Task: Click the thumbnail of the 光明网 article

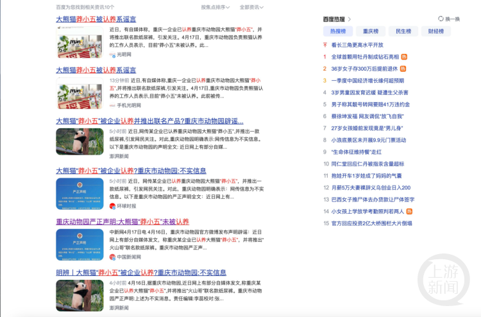Action: point(80,42)
